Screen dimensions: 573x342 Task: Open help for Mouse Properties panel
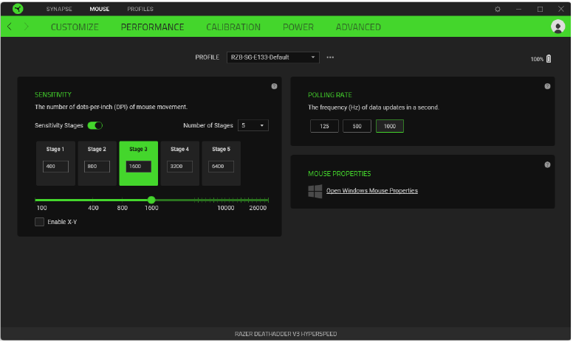(x=547, y=165)
